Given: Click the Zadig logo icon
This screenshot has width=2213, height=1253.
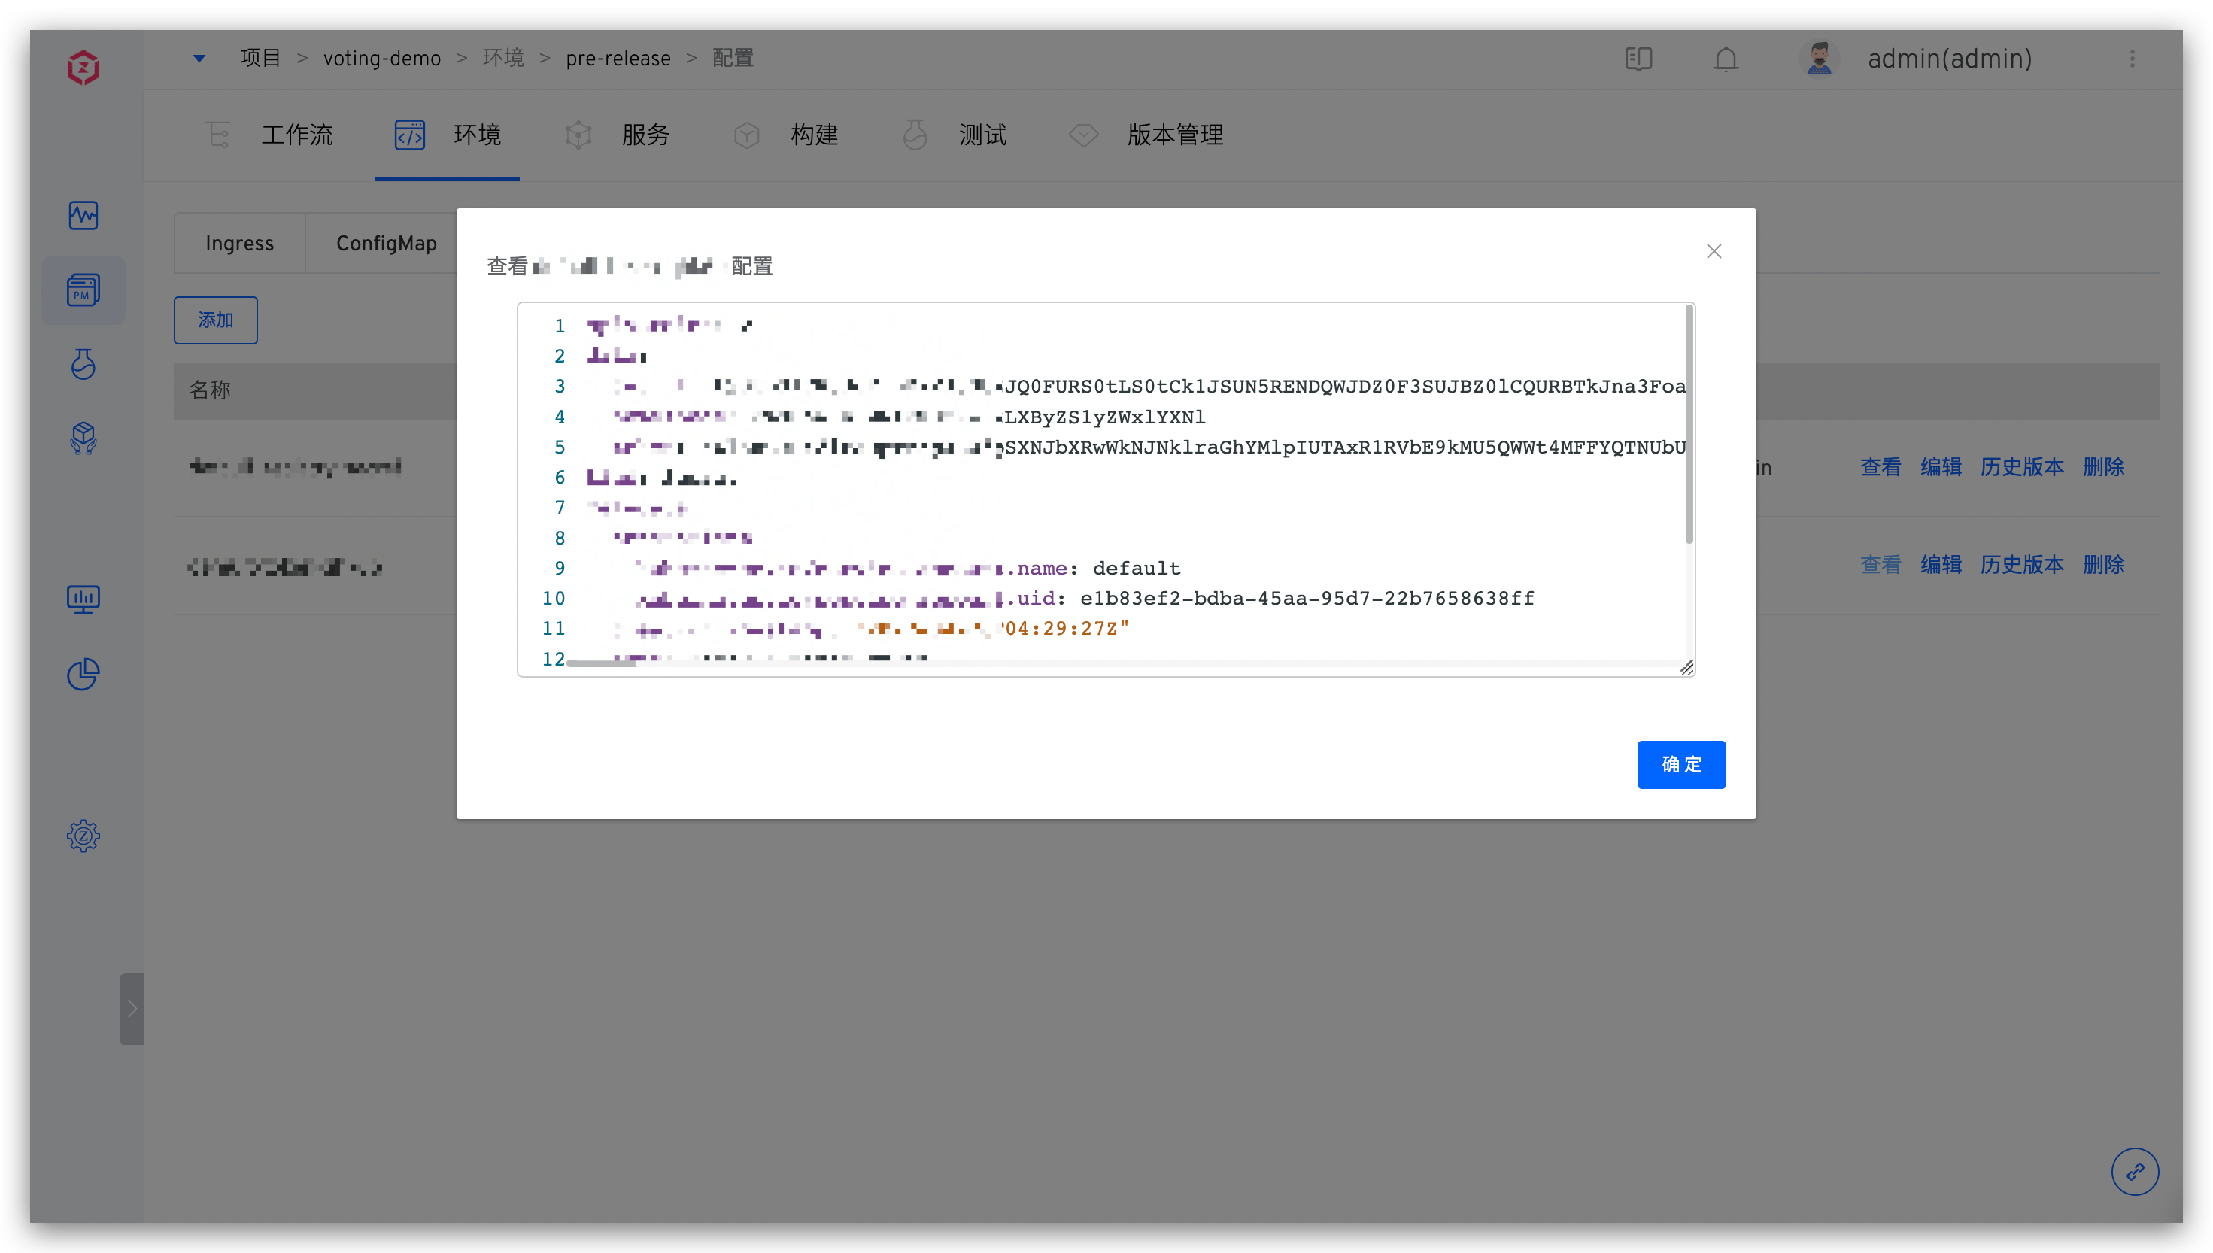Looking at the screenshot, I should coord(83,67).
